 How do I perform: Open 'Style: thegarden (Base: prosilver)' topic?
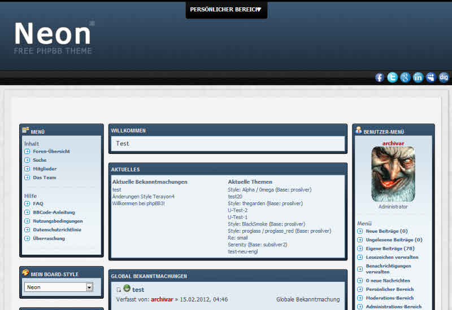point(265,203)
